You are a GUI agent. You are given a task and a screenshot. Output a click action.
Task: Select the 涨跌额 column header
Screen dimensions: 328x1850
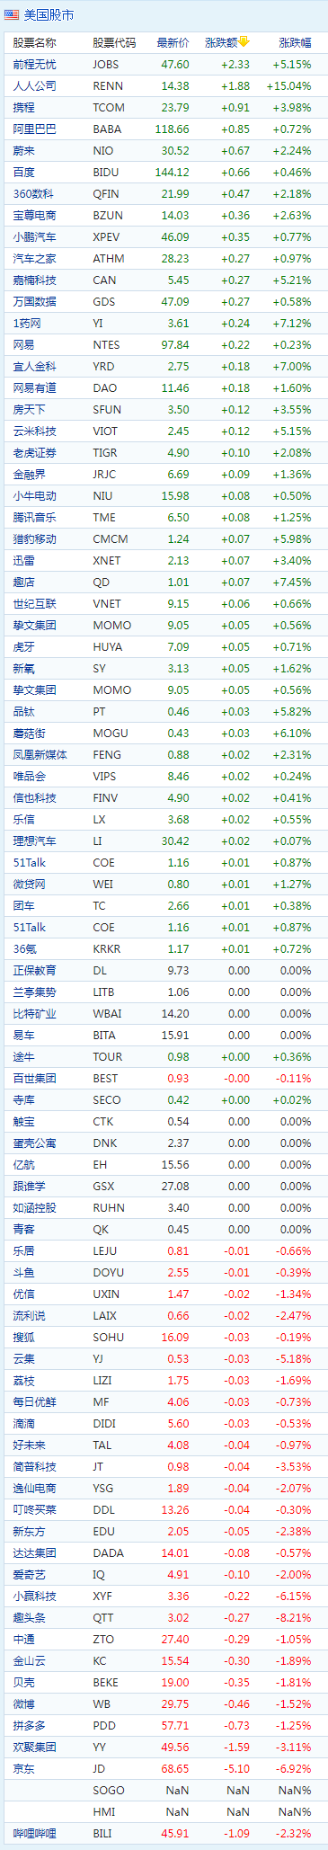[x=221, y=42]
